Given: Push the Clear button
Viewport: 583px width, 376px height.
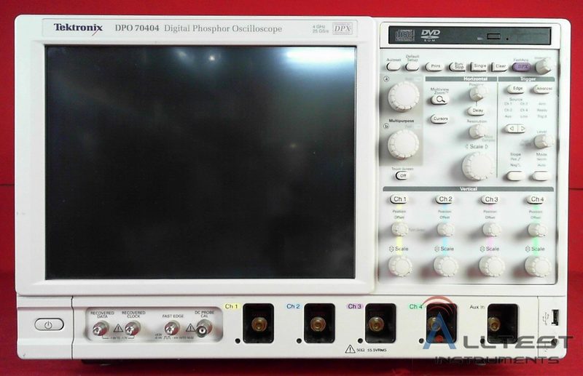Looking at the screenshot, I should pyautogui.click(x=500, y=66).
